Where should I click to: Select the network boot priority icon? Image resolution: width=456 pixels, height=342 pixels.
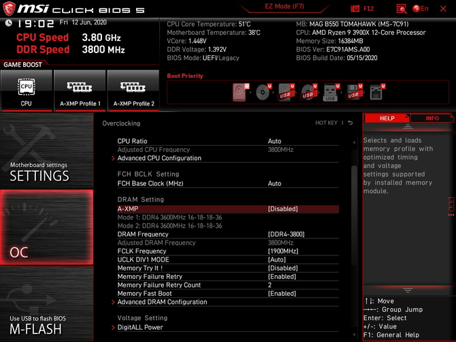(377, 92)
